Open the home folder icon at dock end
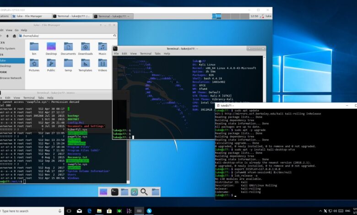This screenshot has height=215, width=357. pos(156,192)
